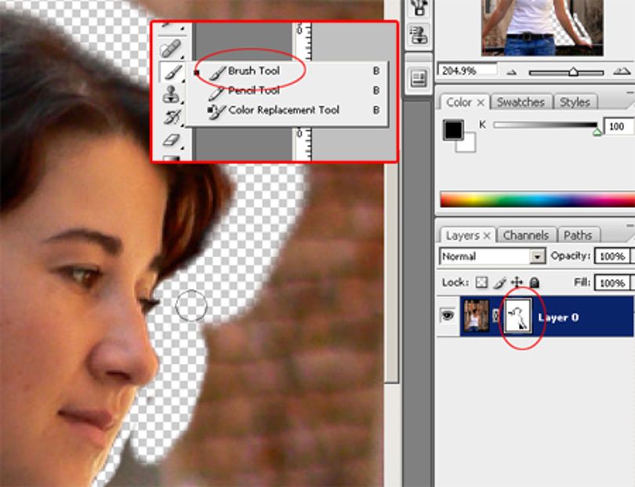Choose the Eraser tool icon
Image resolution: width=635 pixels, height=487 pixels.
pos(171,140)
